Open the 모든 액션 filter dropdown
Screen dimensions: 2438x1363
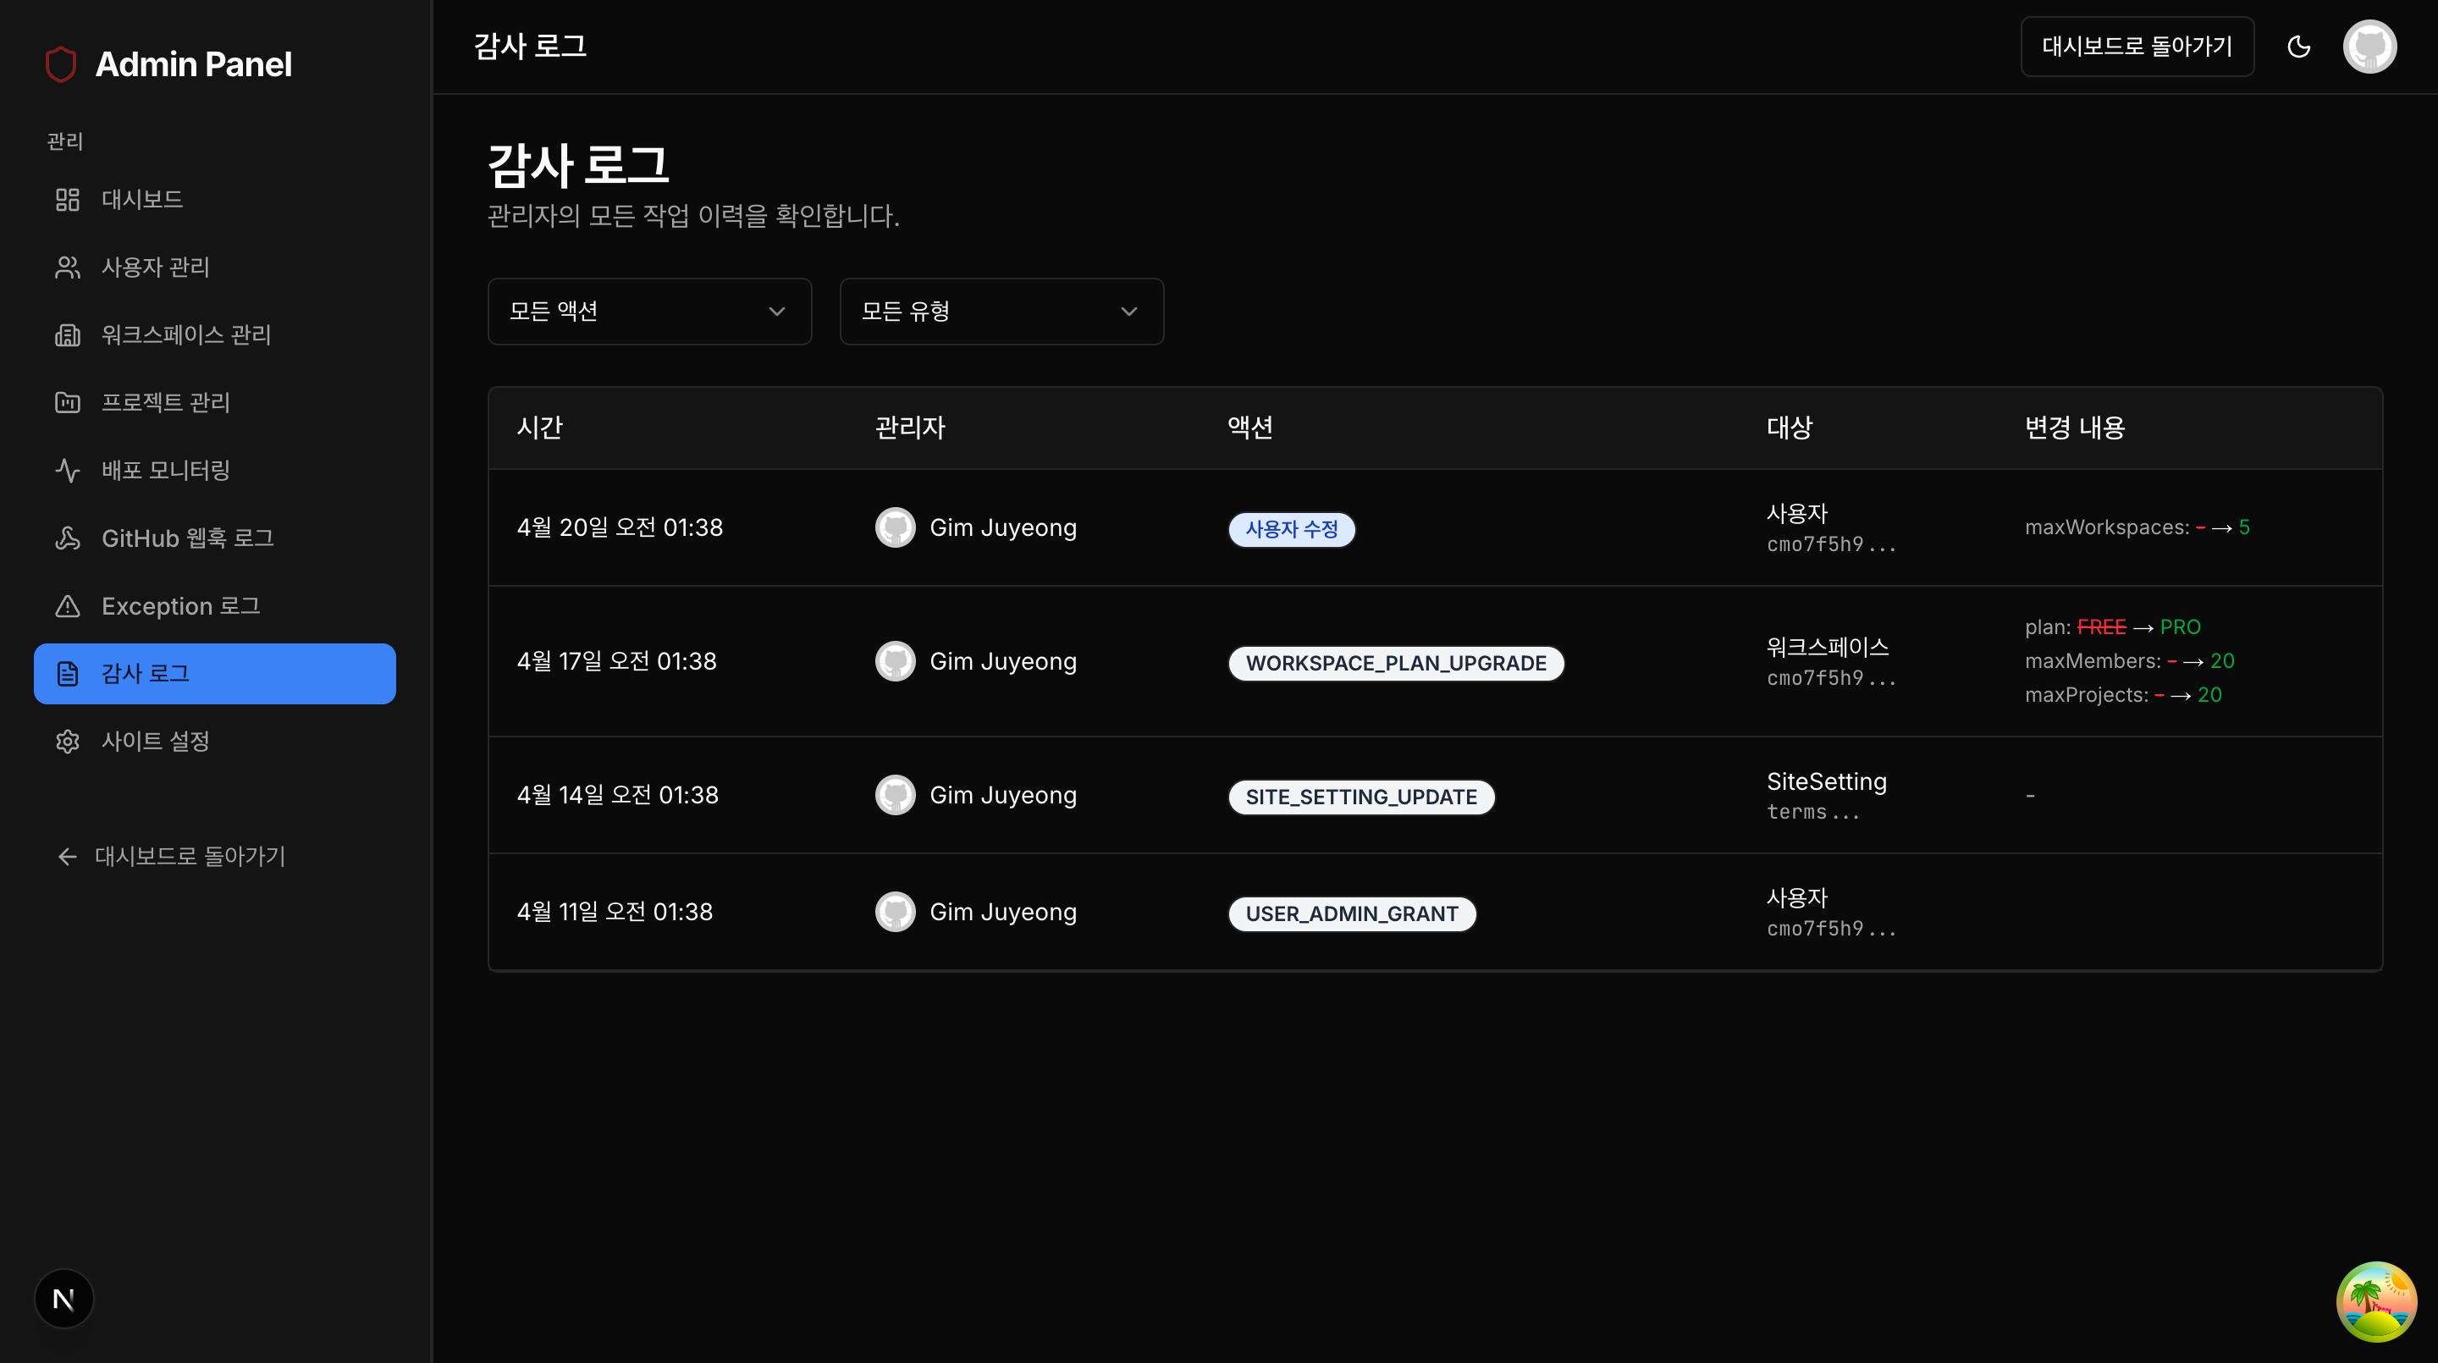(x=649, y=312)
